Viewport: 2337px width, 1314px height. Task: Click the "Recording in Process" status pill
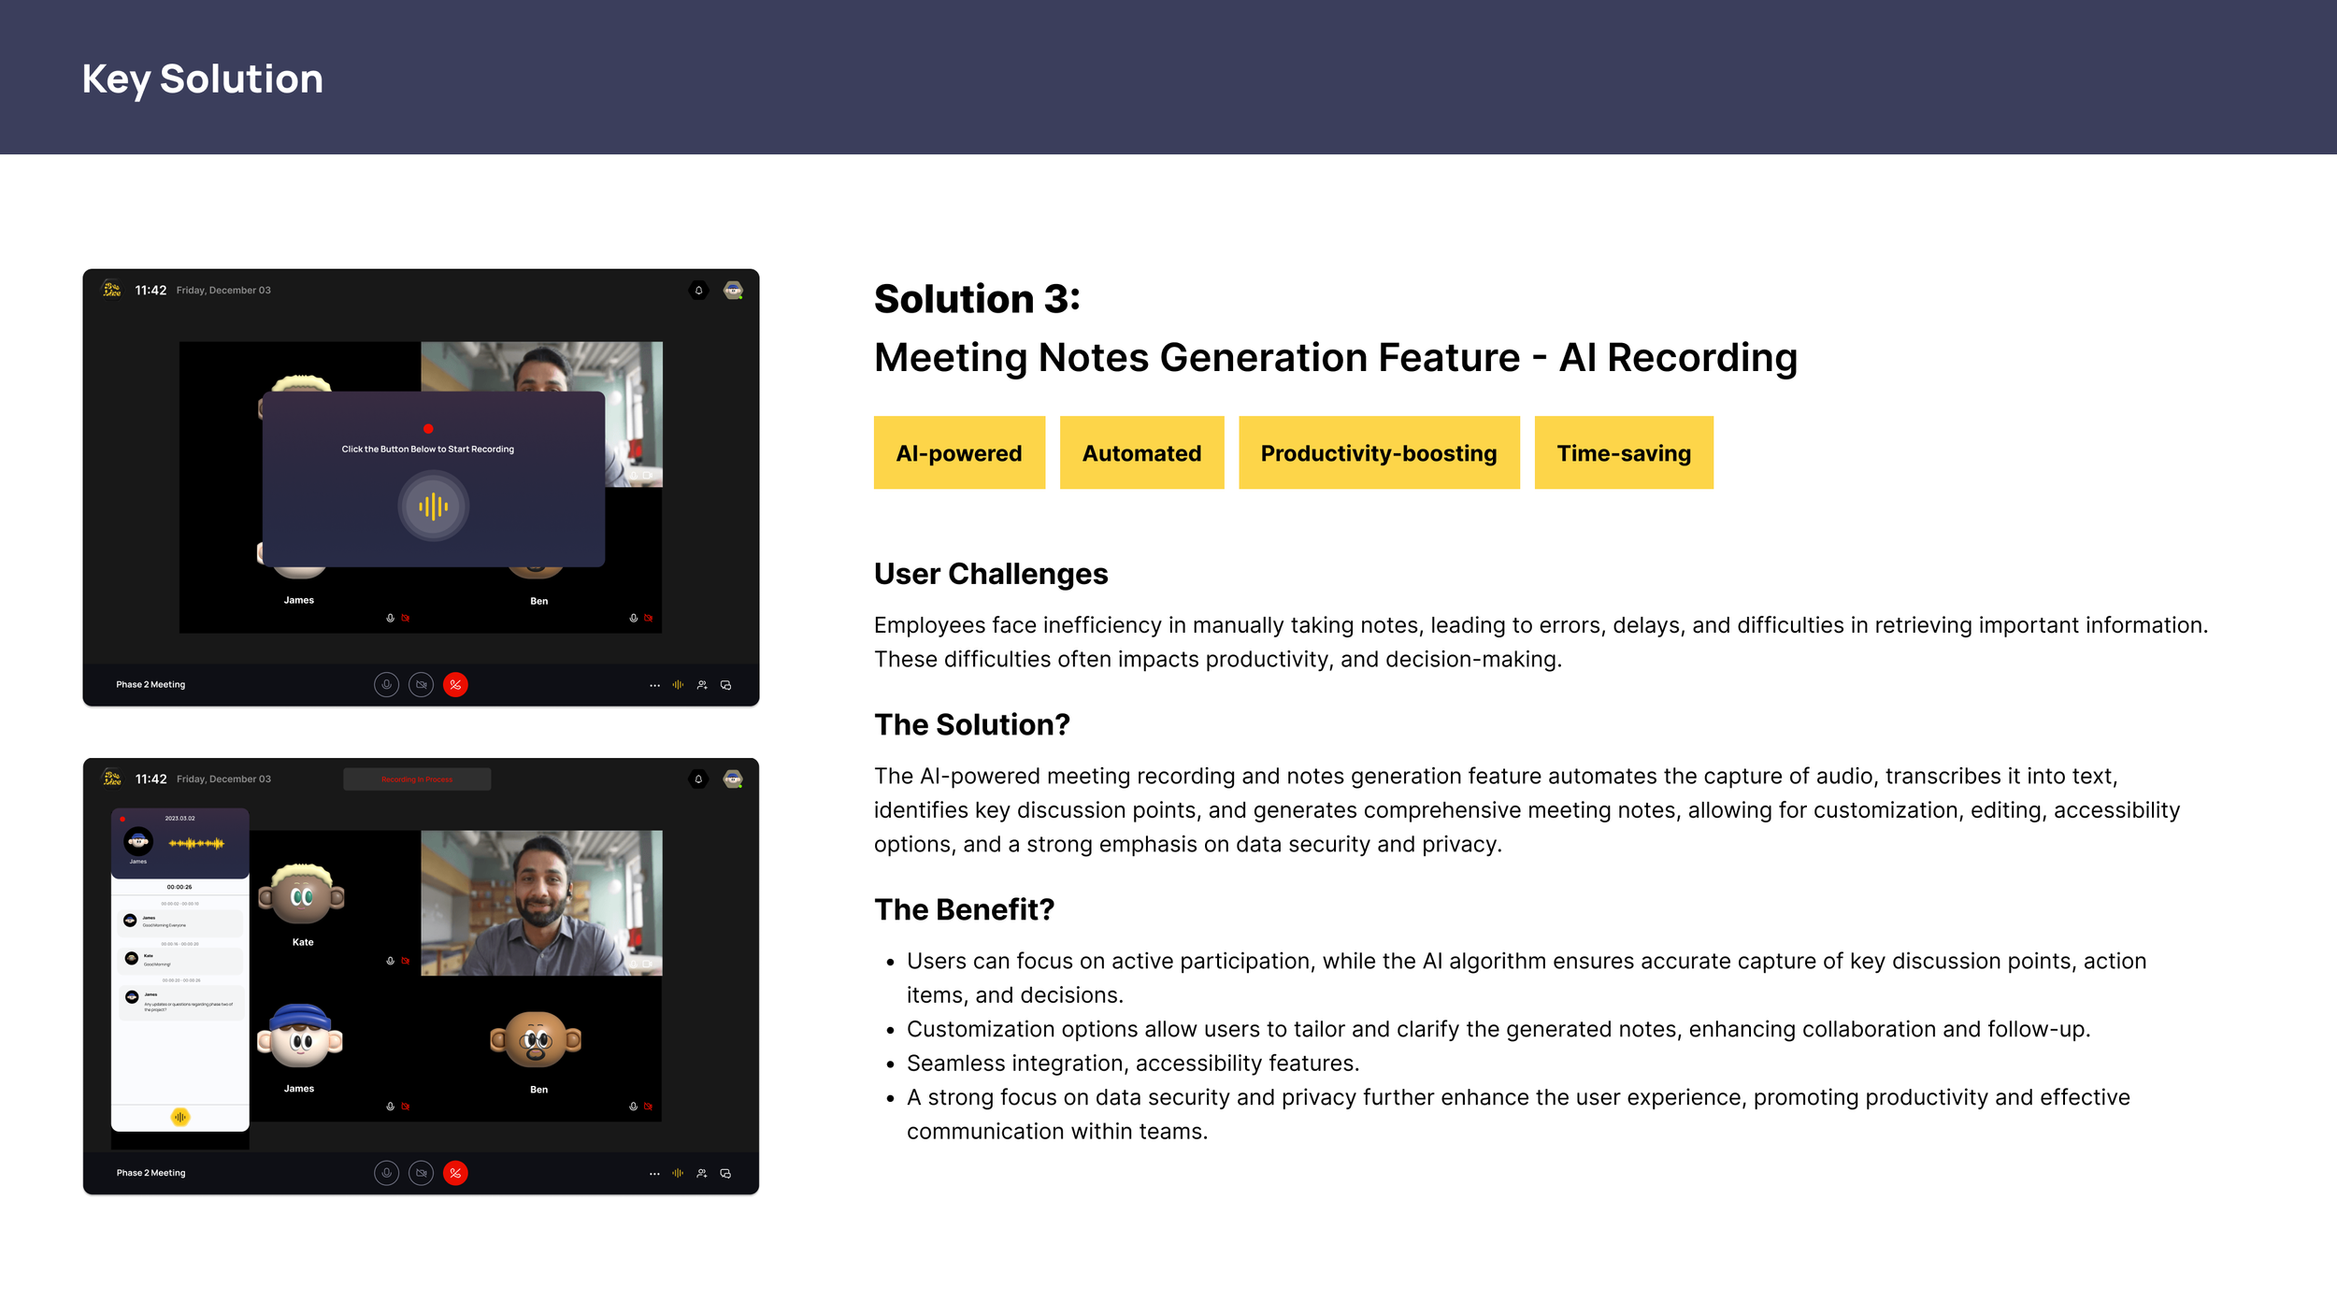click(x=417, y=779)
